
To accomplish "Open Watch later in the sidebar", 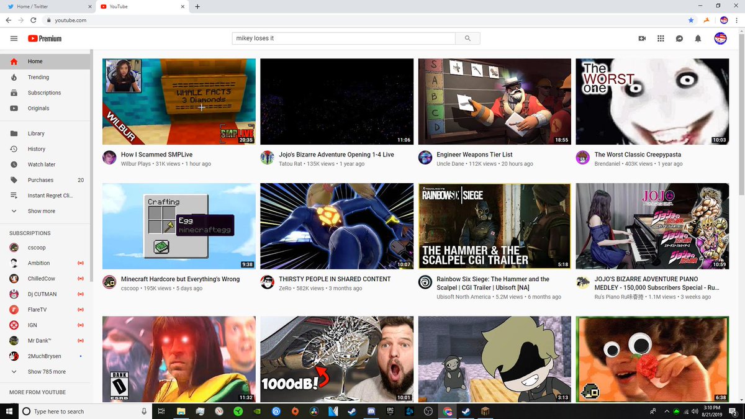I will tap(45, 164).
